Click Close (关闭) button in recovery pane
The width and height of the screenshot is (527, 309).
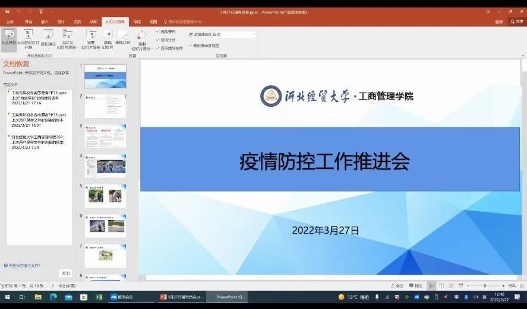(65, 273)
